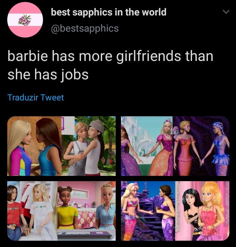Click the black-haired girl in pink room picture
Screen dimensions: 236x247
[x=202, y=211]
